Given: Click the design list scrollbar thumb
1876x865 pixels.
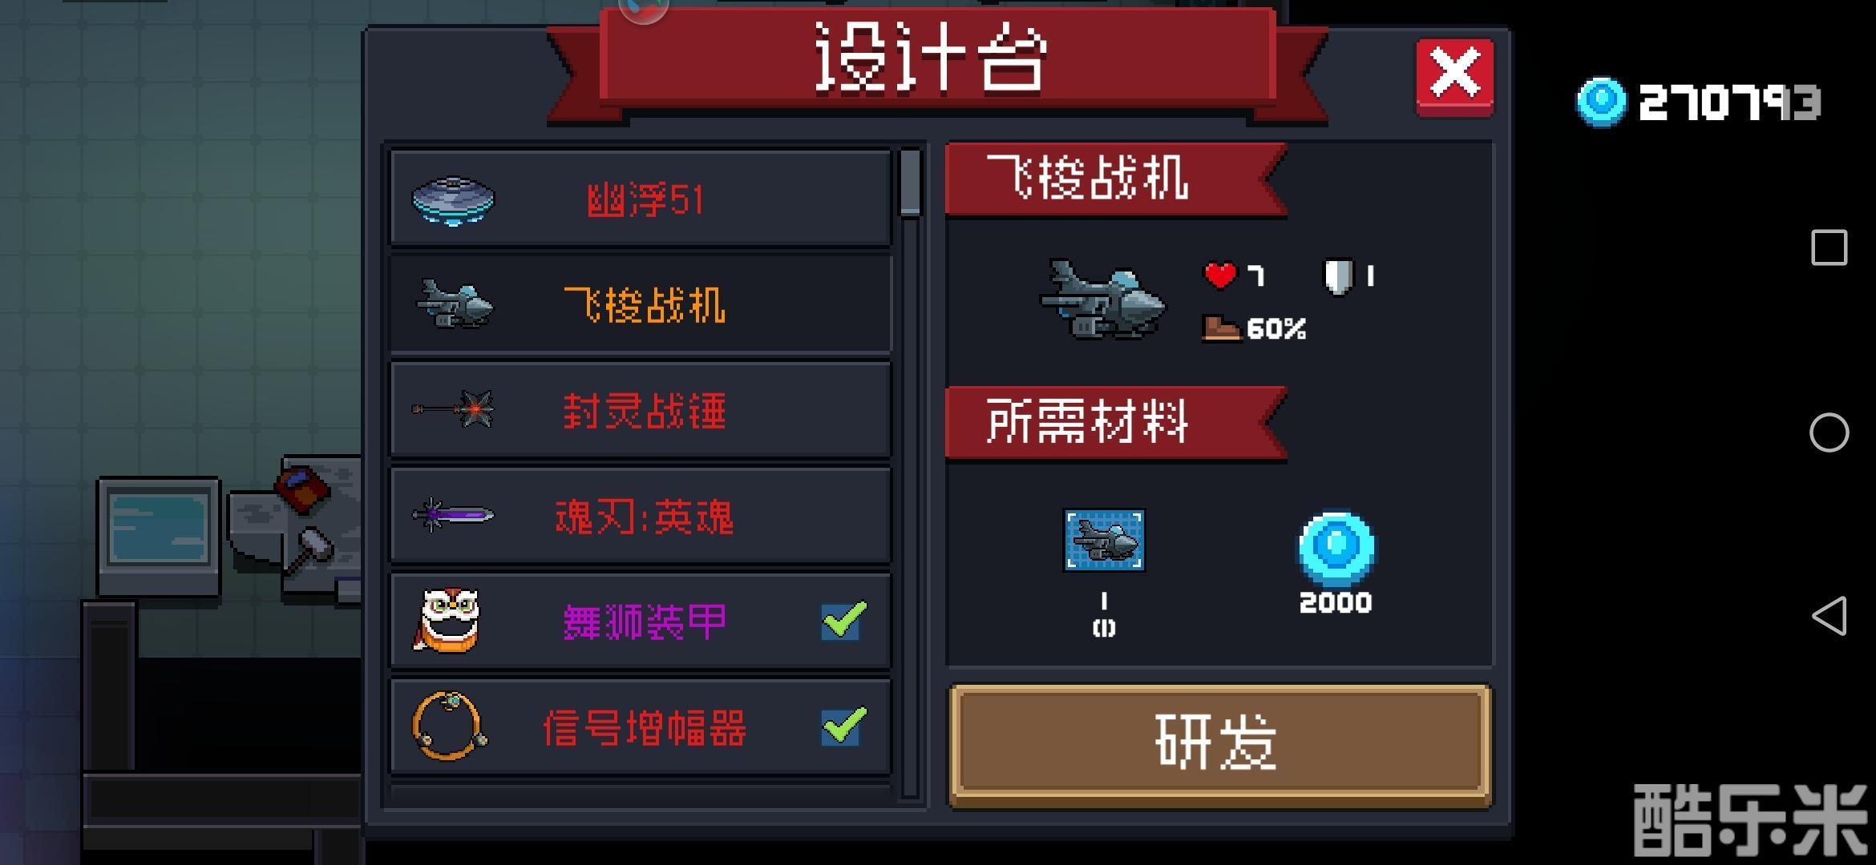Looking at the screenshot, I should click(910, 183).
